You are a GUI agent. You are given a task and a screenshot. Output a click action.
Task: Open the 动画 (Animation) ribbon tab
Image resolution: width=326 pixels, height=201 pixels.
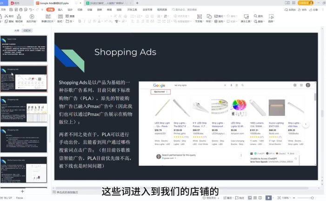pyautogui.click(x=90, y=10)
